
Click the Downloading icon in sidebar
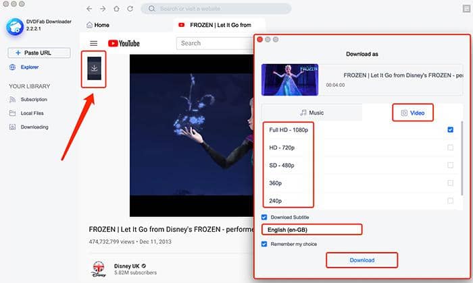click(x=12, y=127)
